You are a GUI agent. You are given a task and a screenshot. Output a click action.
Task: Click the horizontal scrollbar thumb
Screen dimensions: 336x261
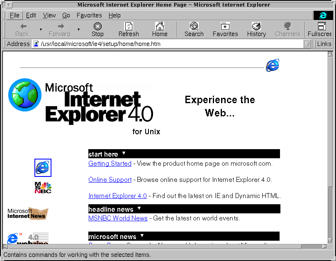155,247
